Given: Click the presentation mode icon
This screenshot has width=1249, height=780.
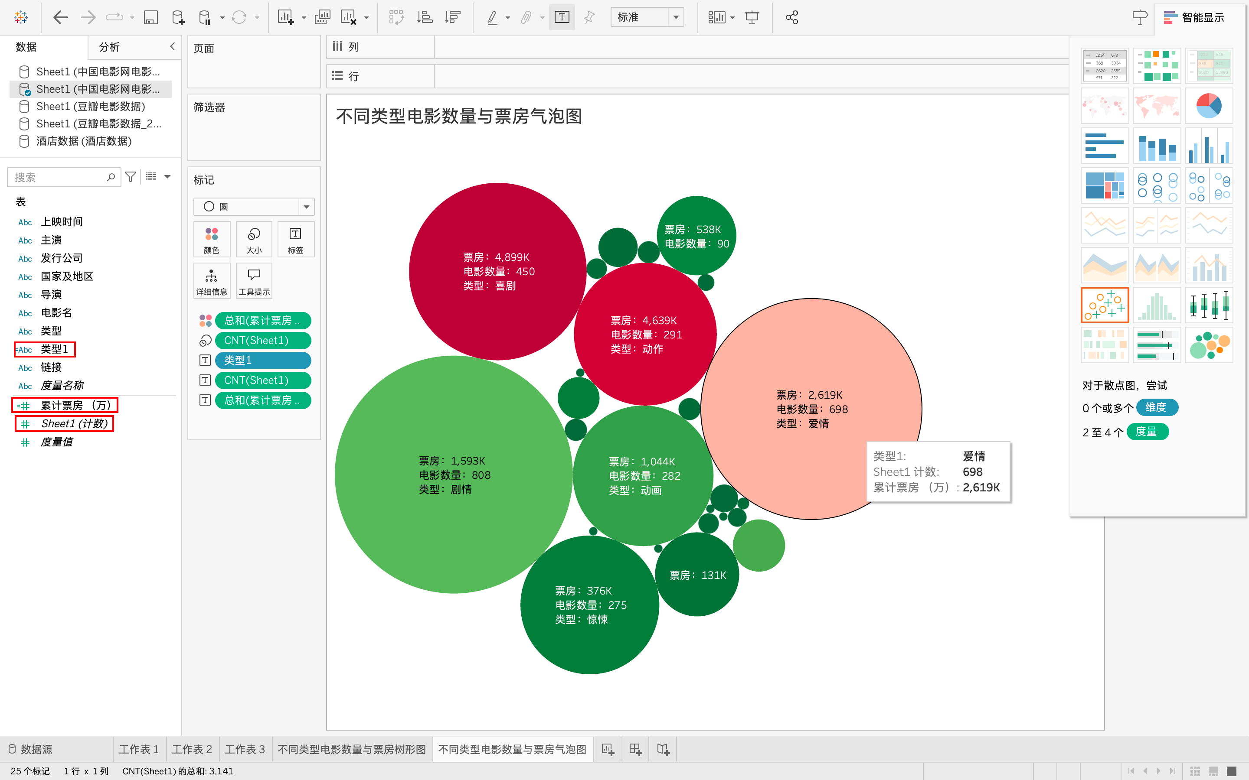Looking at the screenshot, I should [752, 17].
